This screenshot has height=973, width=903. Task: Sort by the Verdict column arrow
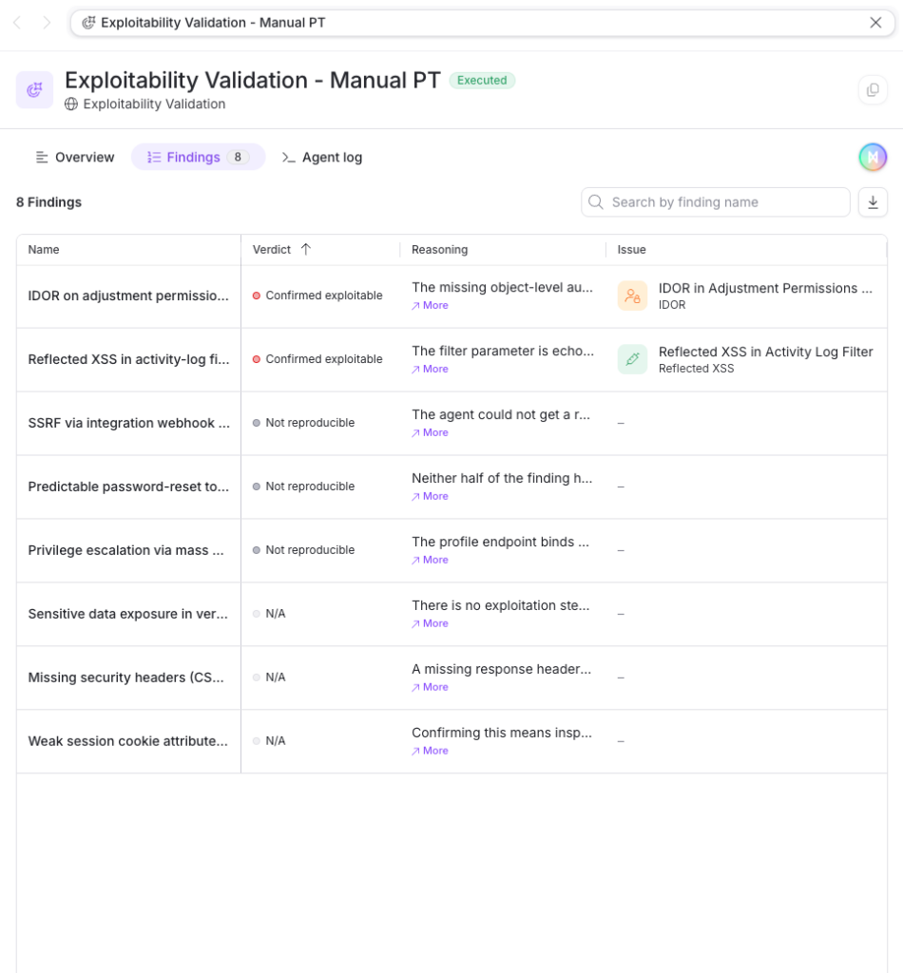[305, 250]
